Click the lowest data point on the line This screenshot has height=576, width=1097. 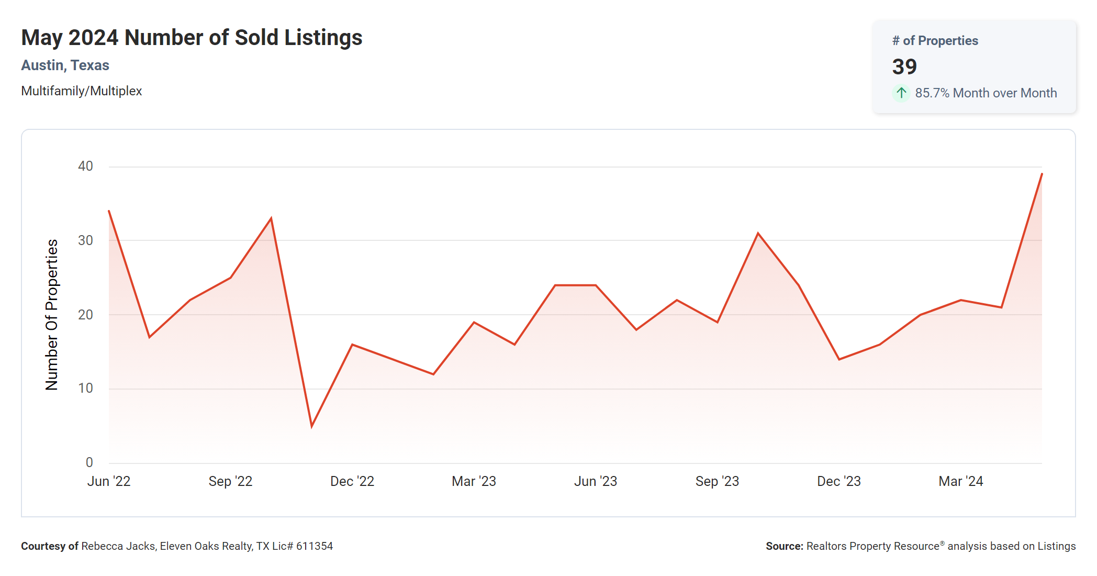pyautogui.click(x=312, y=426)
